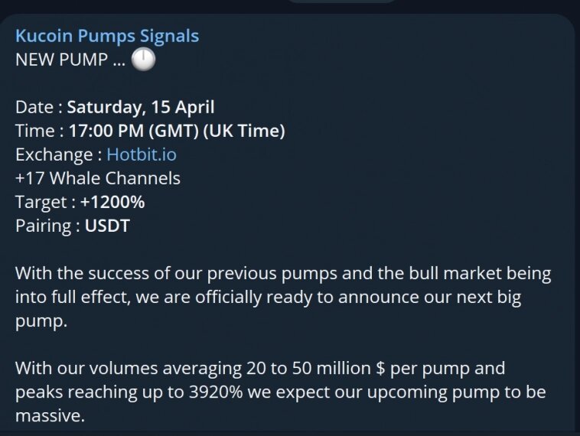Open the Hotbit.io exchange link
Screen dimensions: 580x436
pyautogui.click(x=142, y=155)
